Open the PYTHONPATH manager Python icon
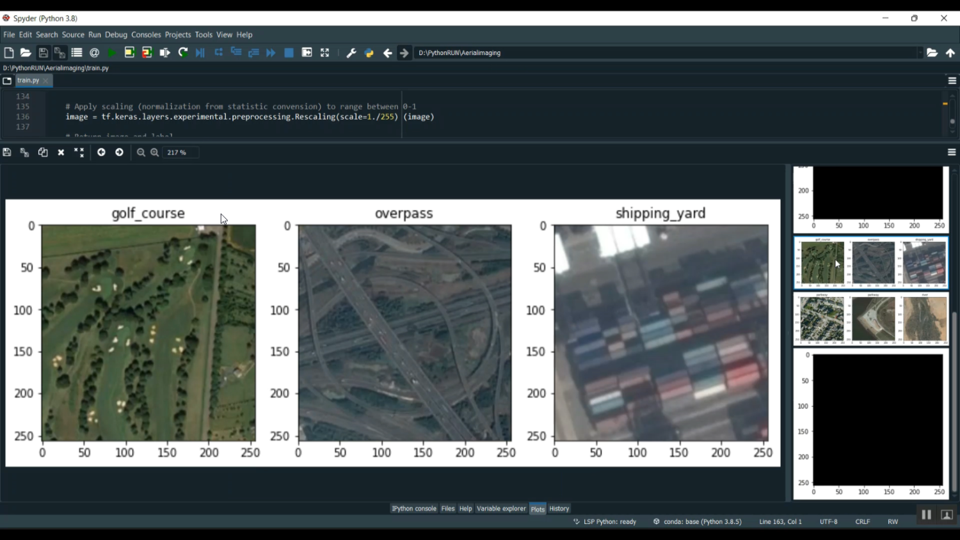The image size is (960, 540). click(x=369, y=53)
